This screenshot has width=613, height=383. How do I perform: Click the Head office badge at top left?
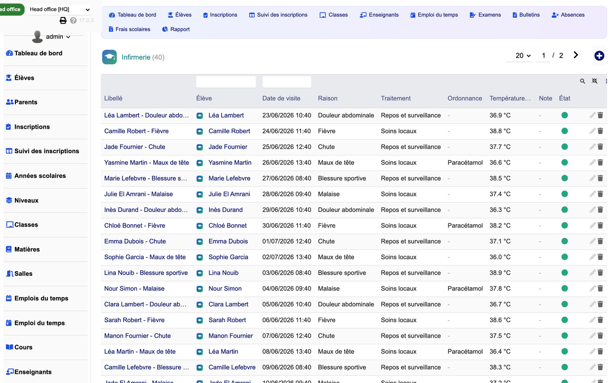pyautogui.click(x=11, y=9)
